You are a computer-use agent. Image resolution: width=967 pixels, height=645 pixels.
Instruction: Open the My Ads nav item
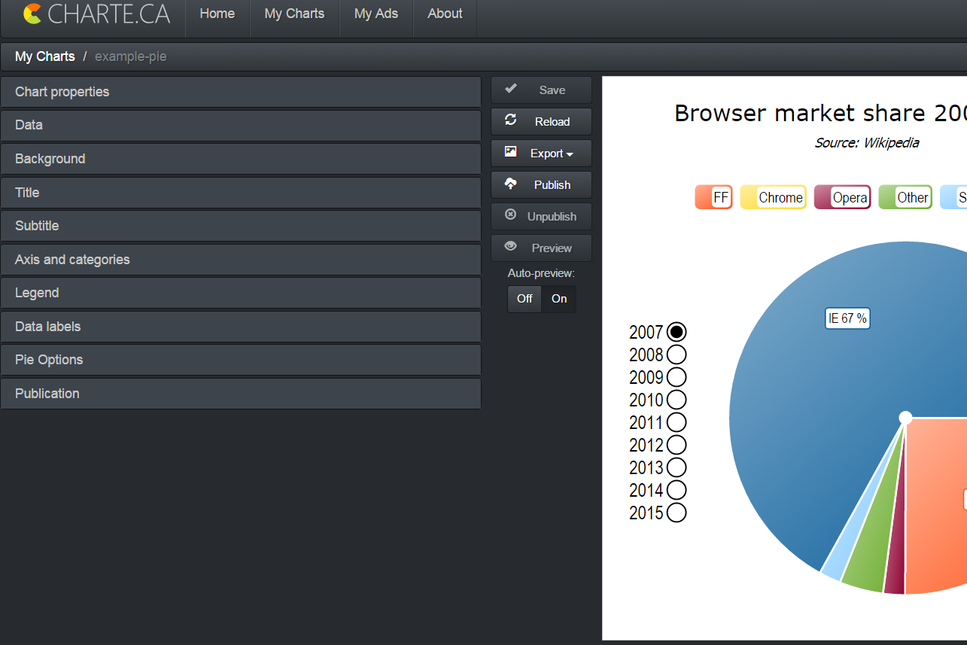pyautogui.click(x=376, y=14)
